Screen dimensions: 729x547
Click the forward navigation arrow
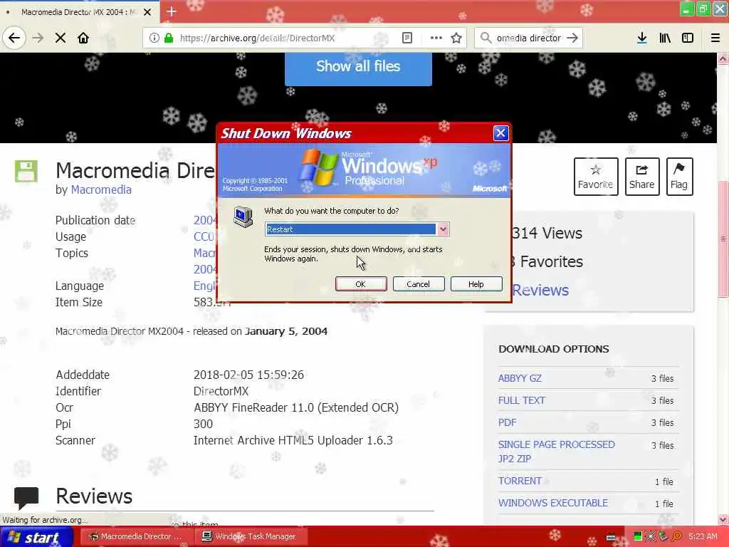(38, 38)
